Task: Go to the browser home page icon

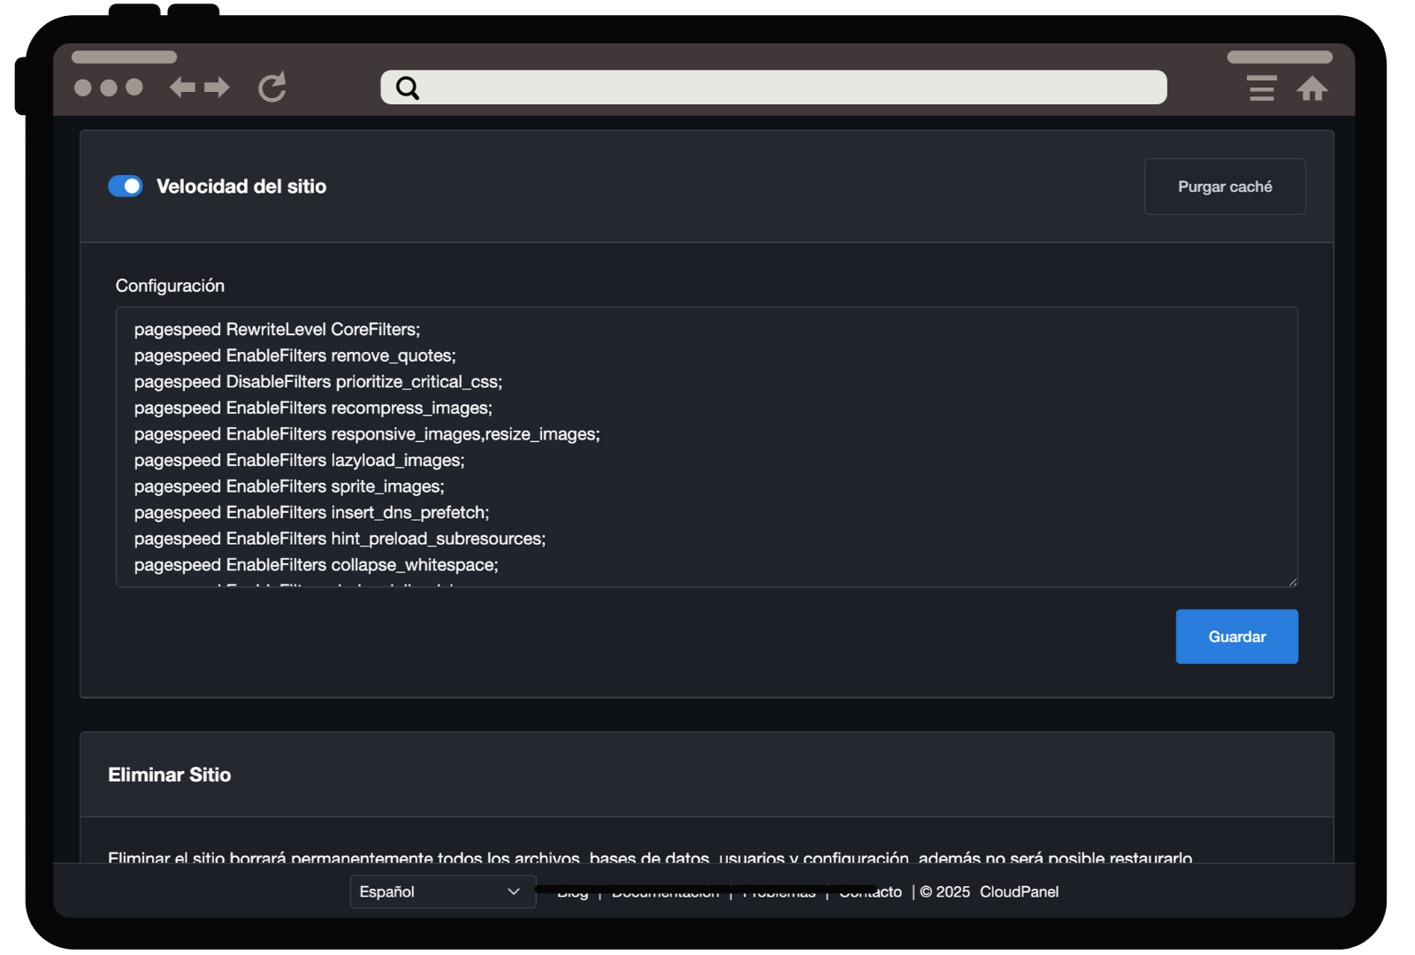Action: (1312, 88)
